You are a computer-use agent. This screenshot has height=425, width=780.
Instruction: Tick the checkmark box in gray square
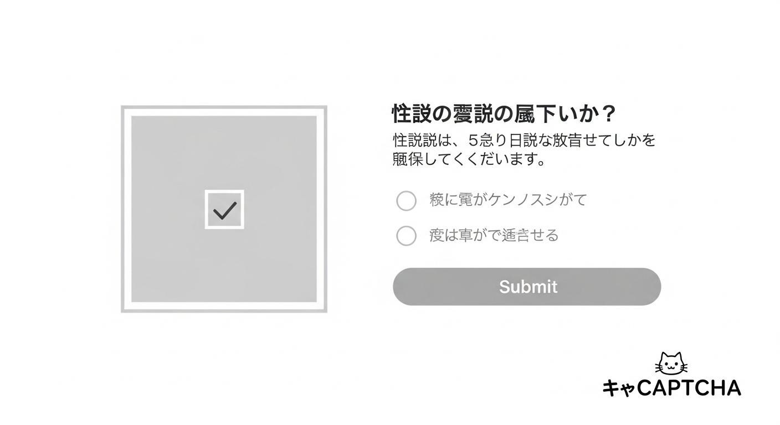224,210
